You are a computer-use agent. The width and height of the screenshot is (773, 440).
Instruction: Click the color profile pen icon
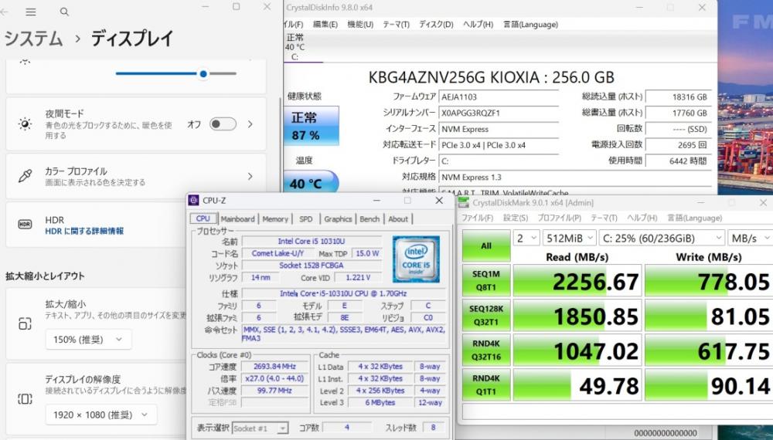[25, 176]
